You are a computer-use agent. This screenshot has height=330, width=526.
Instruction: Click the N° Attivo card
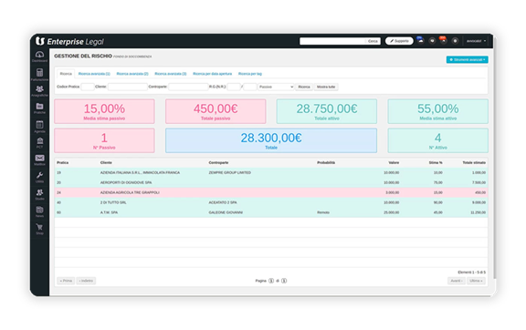[437, 140]
